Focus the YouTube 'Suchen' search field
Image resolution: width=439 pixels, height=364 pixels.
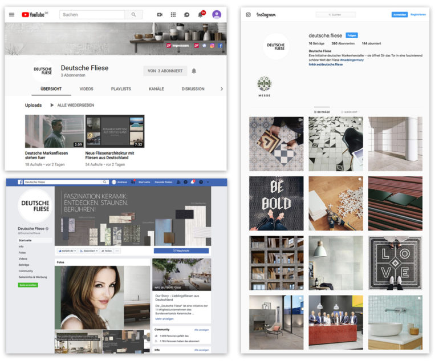tap(92, 15)
